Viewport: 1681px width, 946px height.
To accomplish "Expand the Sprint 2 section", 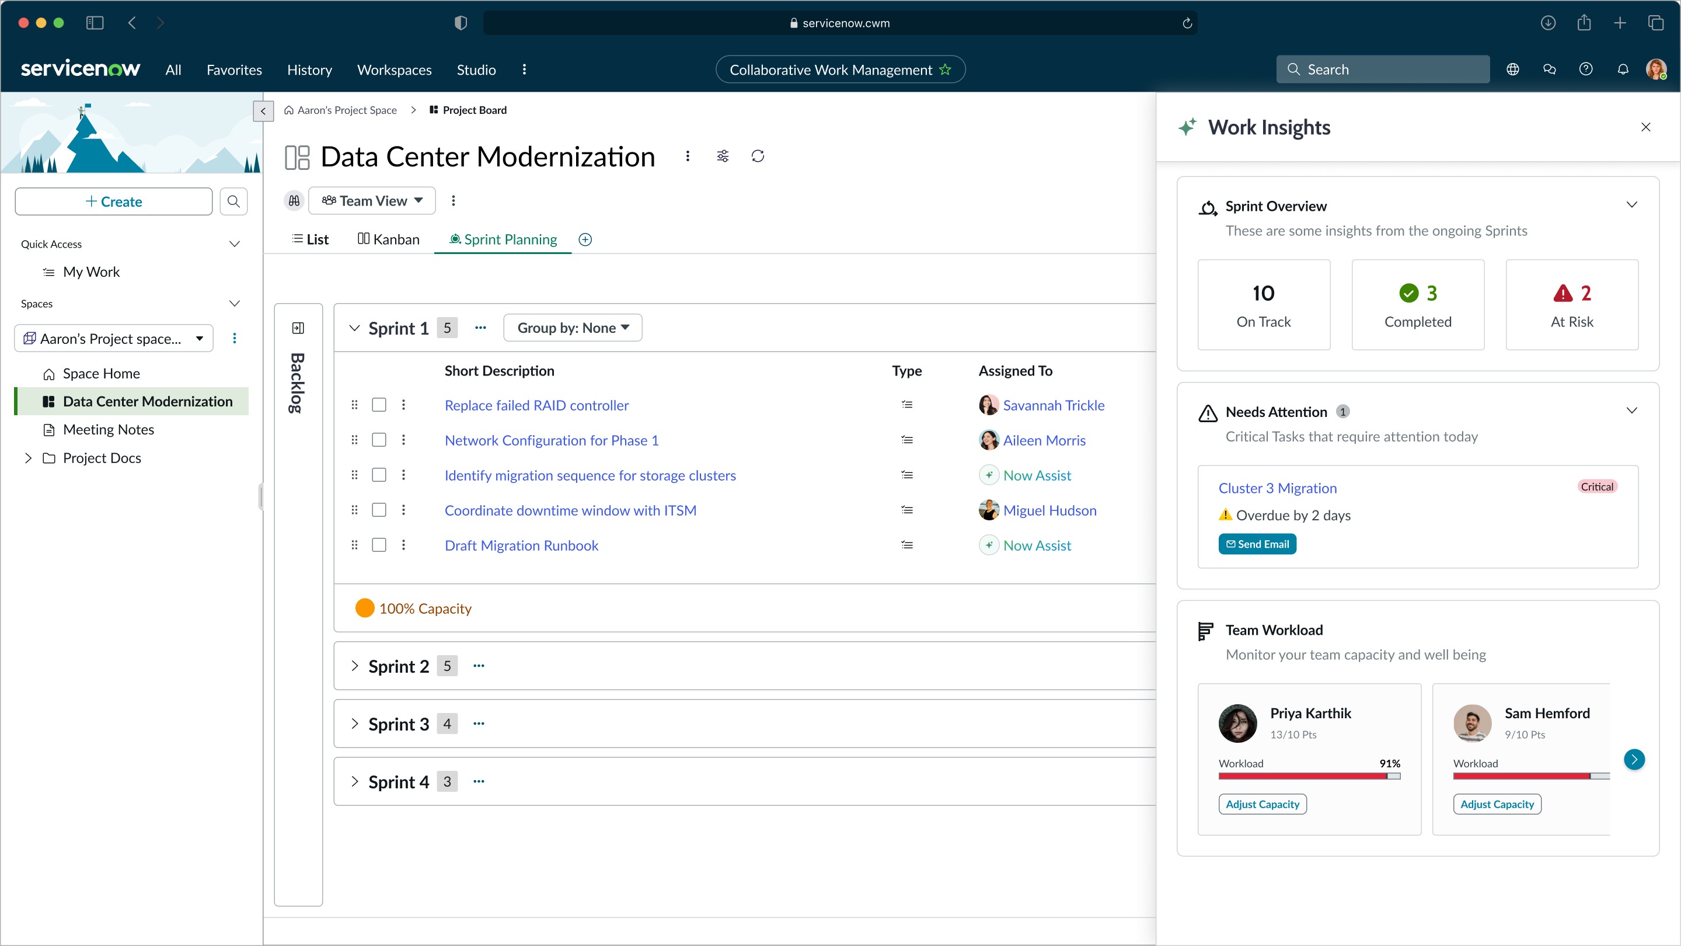I will coord(354,666).
